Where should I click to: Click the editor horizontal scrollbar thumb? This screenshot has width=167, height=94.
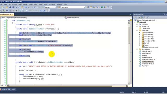(60, 85)
